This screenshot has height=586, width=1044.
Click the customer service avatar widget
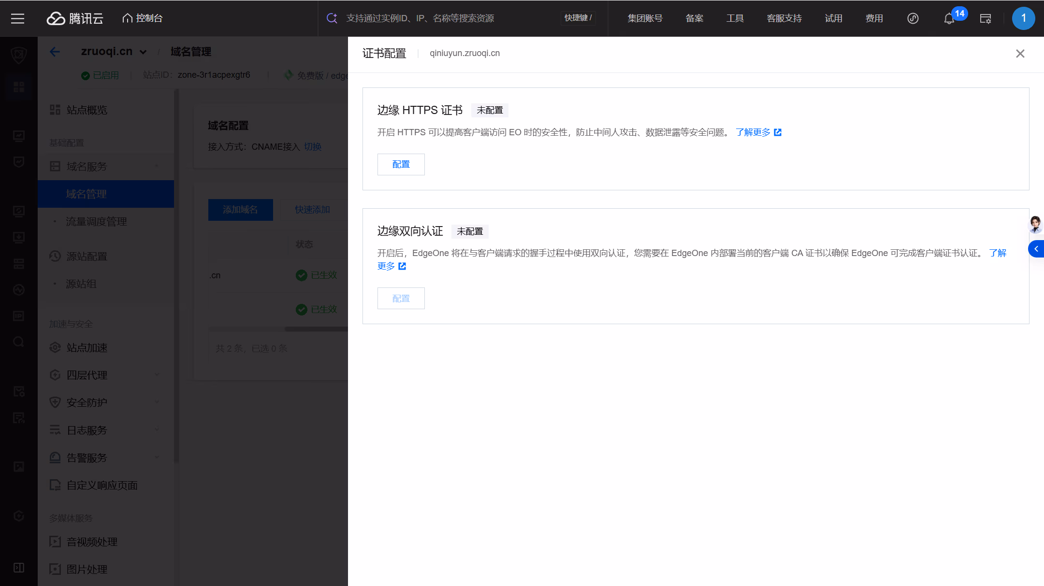pos(1035,225)
